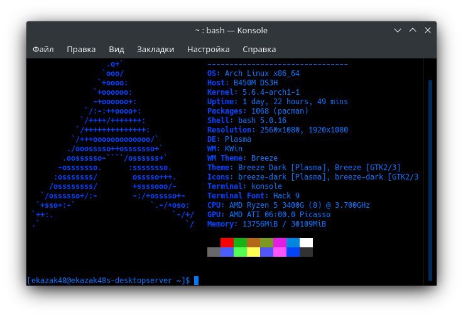This screenshot has width=463, height=317.
Task: Open the Справка menu
Action: click(x=259, y=50)
